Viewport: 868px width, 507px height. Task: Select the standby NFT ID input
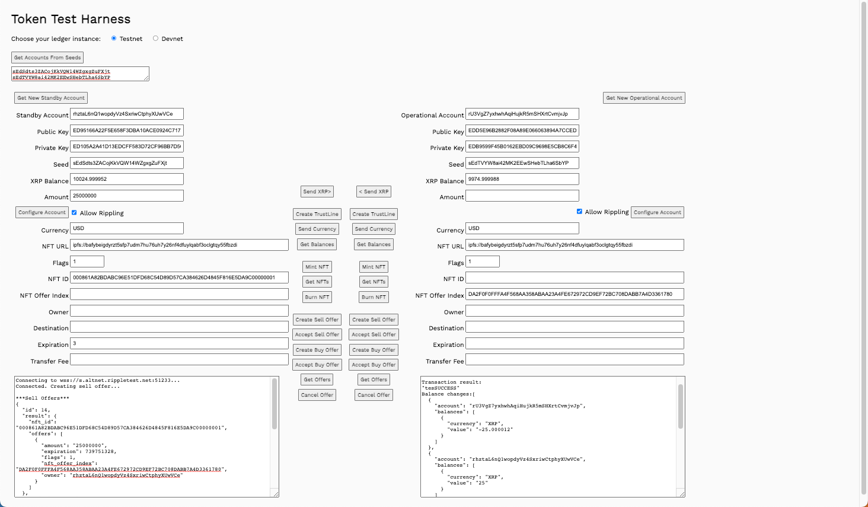(179, 278)
